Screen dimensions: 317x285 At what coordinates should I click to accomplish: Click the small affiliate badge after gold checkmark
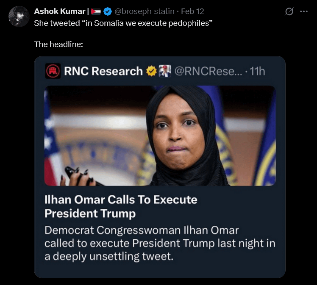(164, 71)
